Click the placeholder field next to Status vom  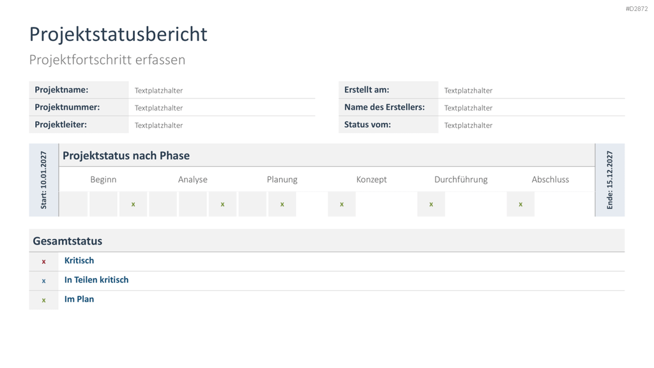point(531,125)
